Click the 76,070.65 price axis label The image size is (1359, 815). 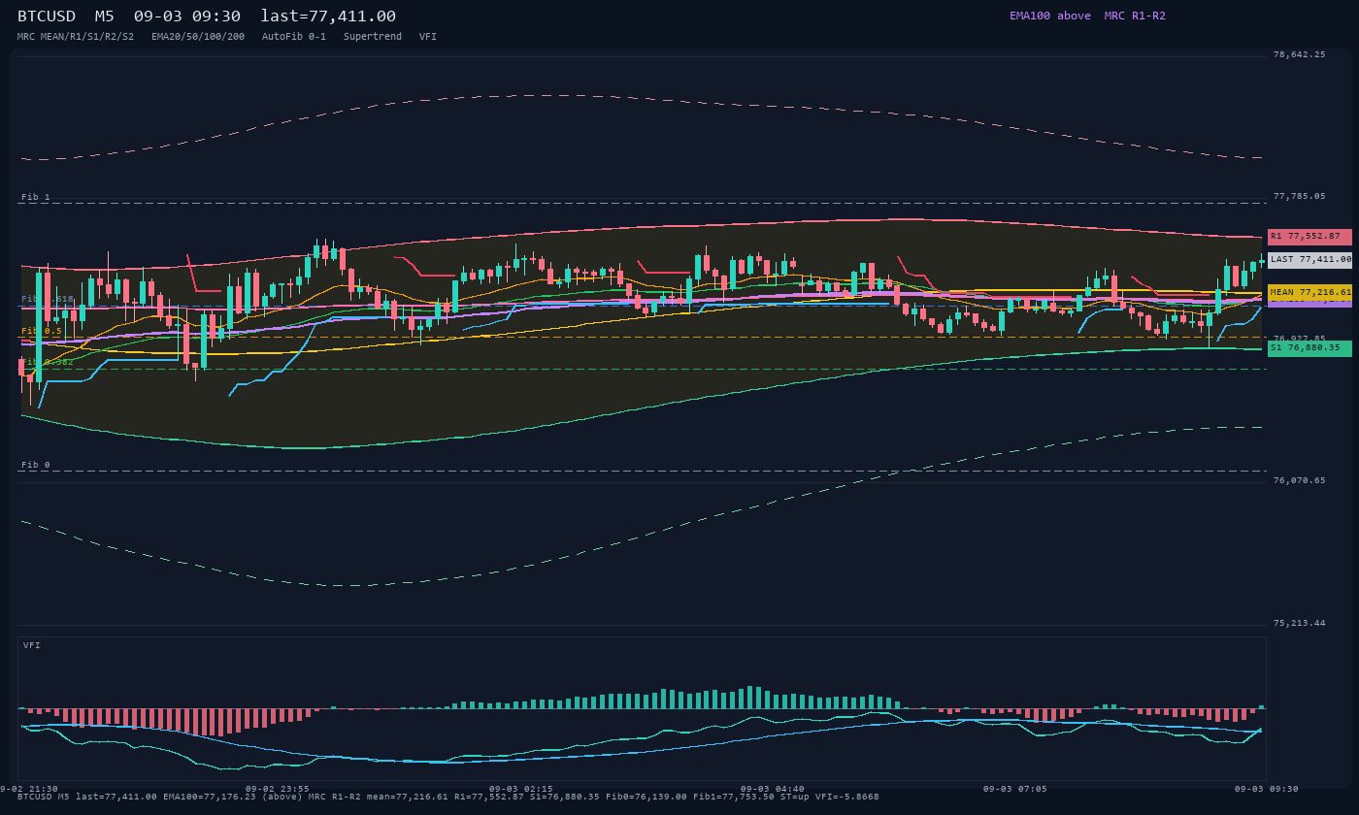pyautogui.click(x=1299, y=480)
